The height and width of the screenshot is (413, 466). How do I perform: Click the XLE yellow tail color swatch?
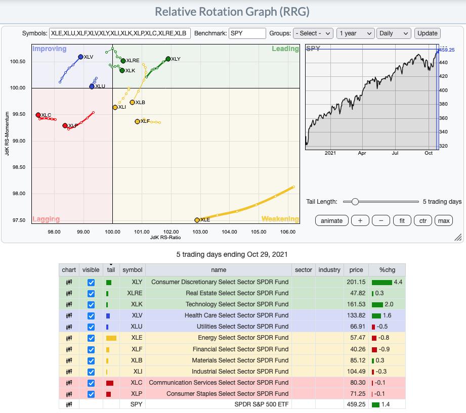point(111,338)
